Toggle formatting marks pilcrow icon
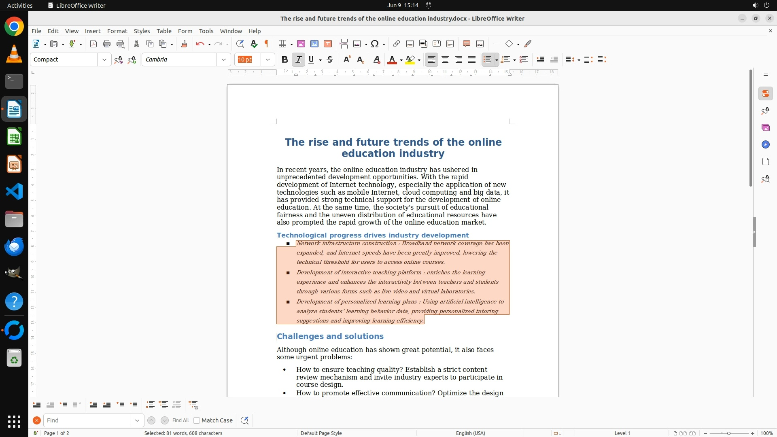Screen dimensions: 777x437 point(267,44)
